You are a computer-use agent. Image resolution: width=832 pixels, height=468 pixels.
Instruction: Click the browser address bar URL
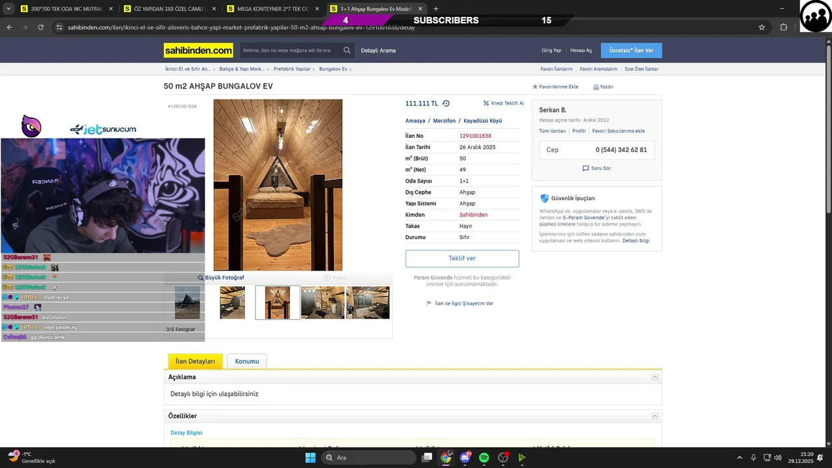tap(241, 27)
